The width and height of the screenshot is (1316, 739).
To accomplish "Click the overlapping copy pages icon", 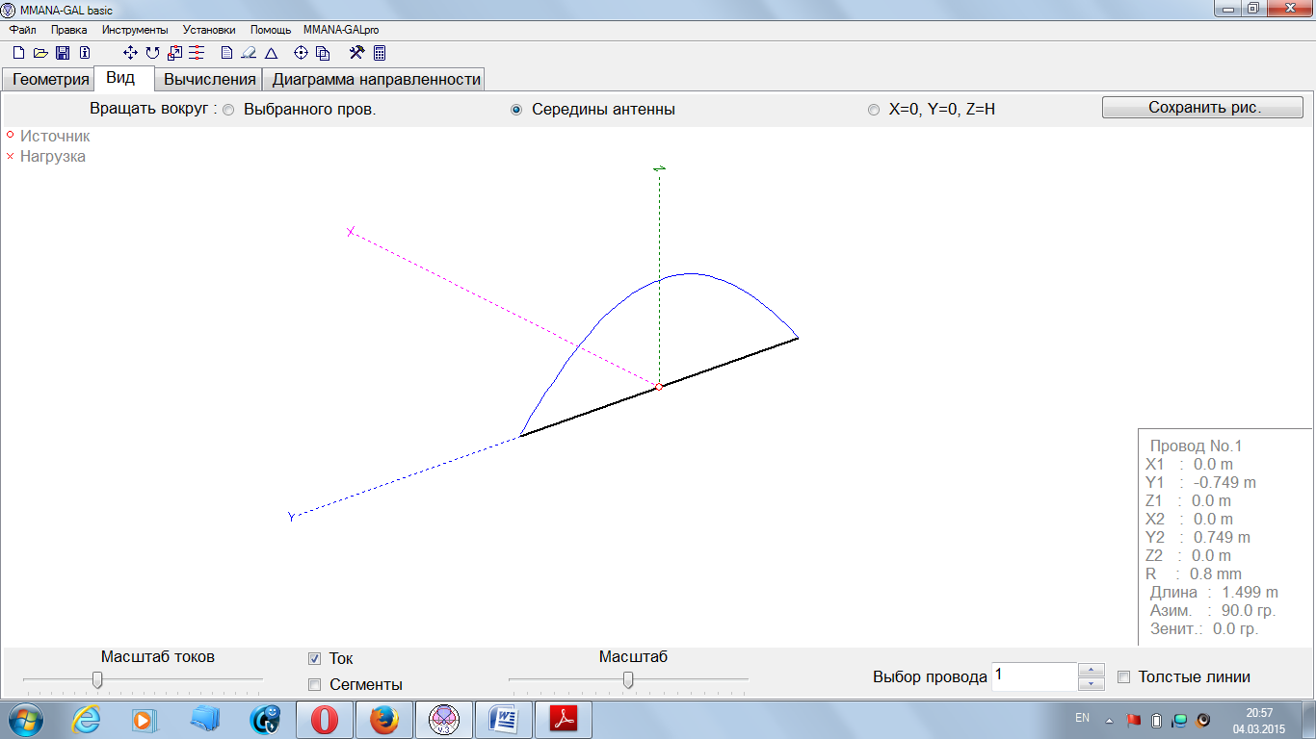I will click(323, 53).
